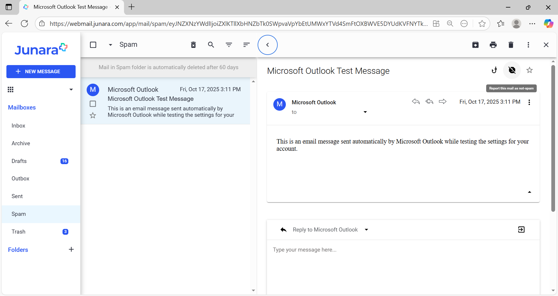This screenshot has height=296, width=558.
Task: Go back in the browser
Action: pos(9,24)
